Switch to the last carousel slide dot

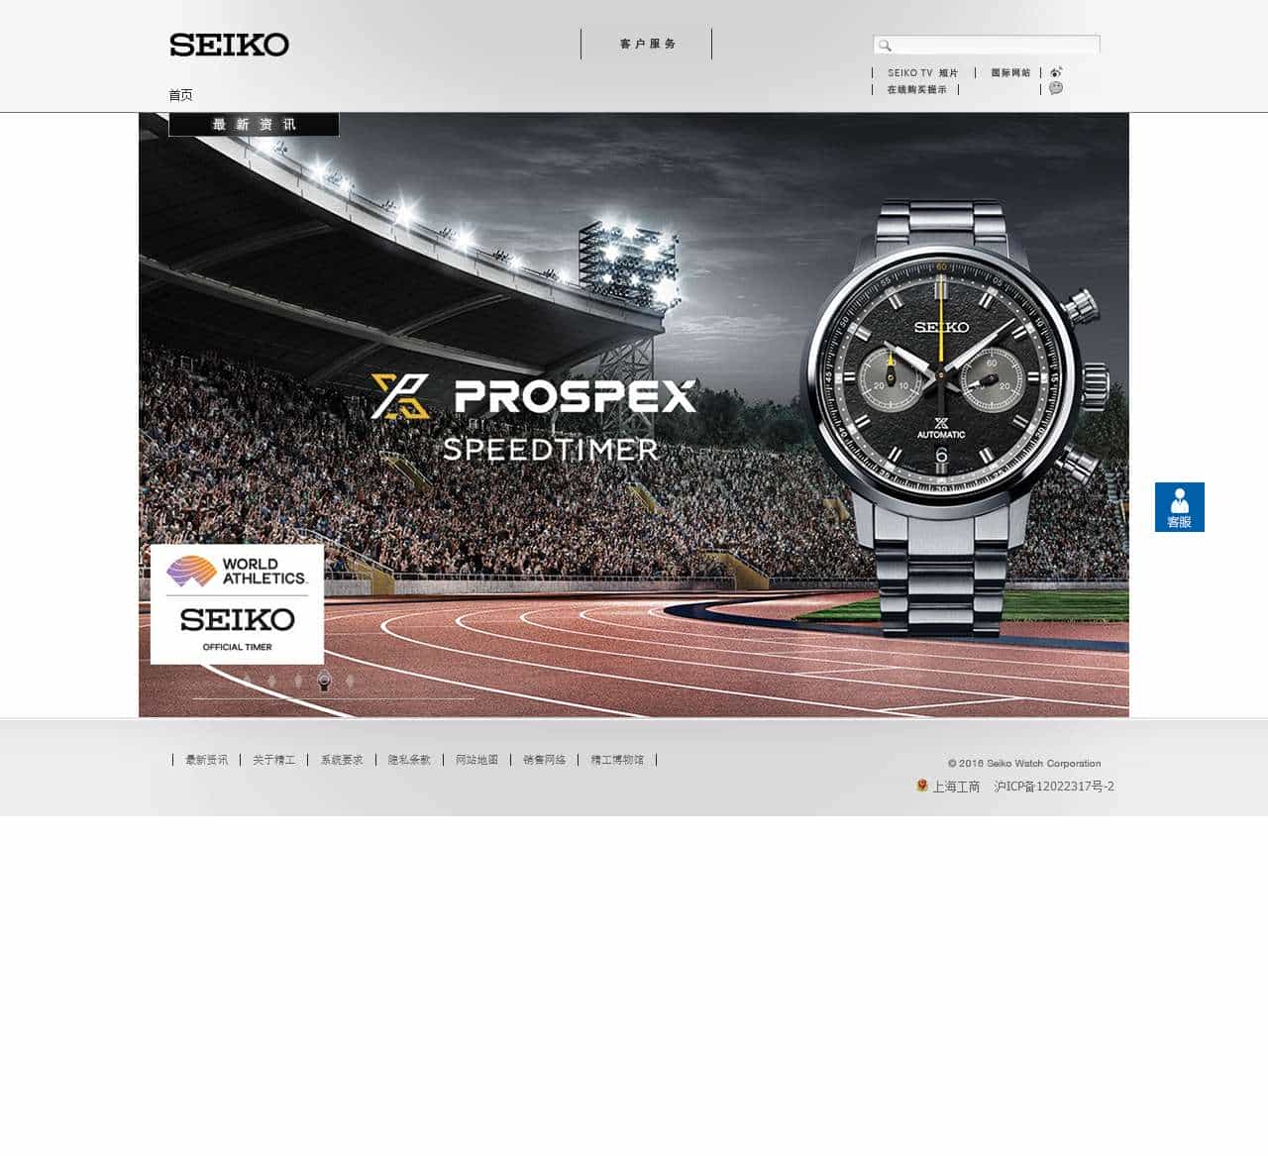point(350,681)
